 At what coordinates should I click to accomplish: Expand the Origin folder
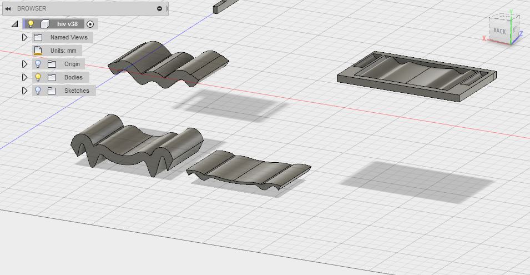coord(24,64)
